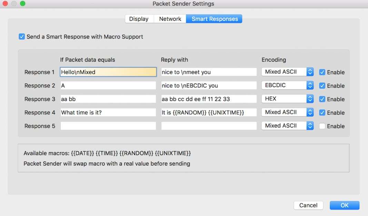The image size is (368, 216).
Task: Open Response 3 HEX encoding dropdown
Action: coord(288,98)
